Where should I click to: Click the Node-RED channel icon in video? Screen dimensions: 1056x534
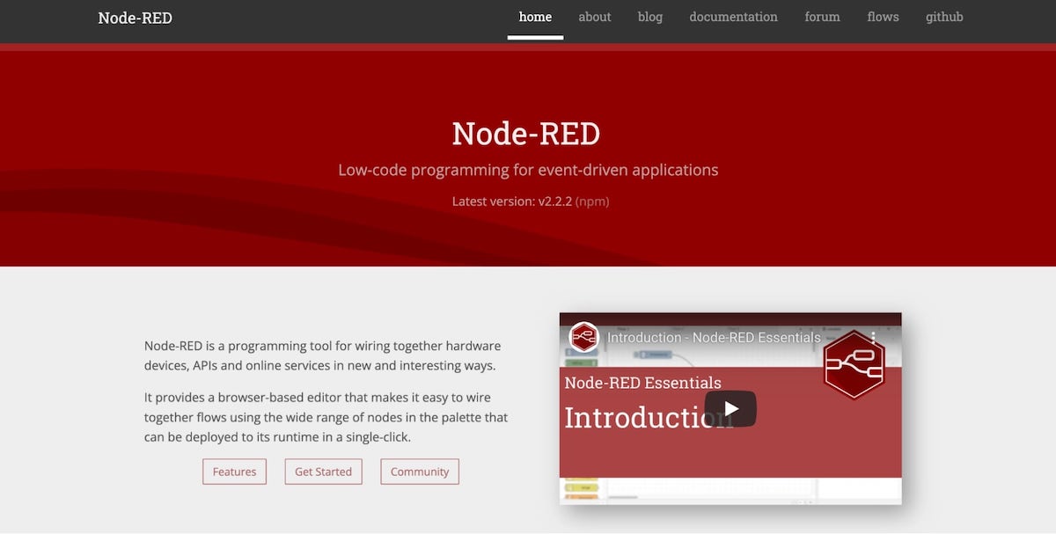pos(583,337)
